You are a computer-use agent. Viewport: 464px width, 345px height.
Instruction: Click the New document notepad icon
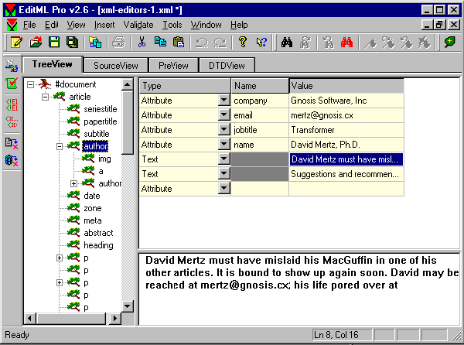tap(16, 42)
